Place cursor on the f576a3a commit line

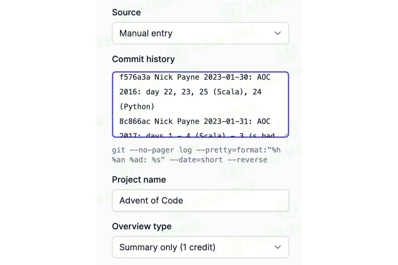click(195, 77)
